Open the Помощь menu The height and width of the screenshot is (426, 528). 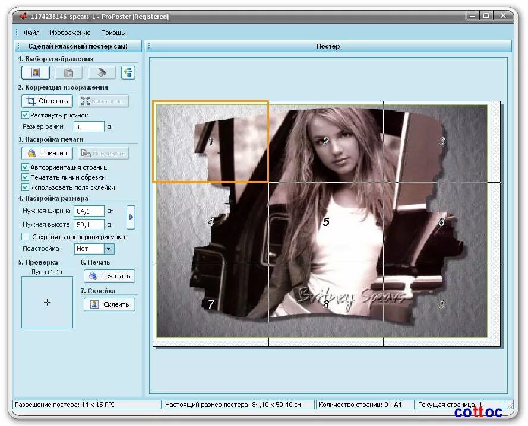pyautogui.click(x=113, y=33)
